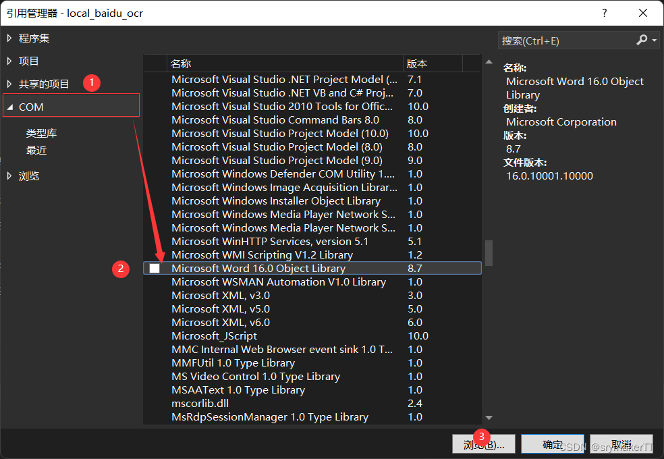
Task: Select Microsoft WSMAN Automation V1.0 Library
Action: coord(312,282)
